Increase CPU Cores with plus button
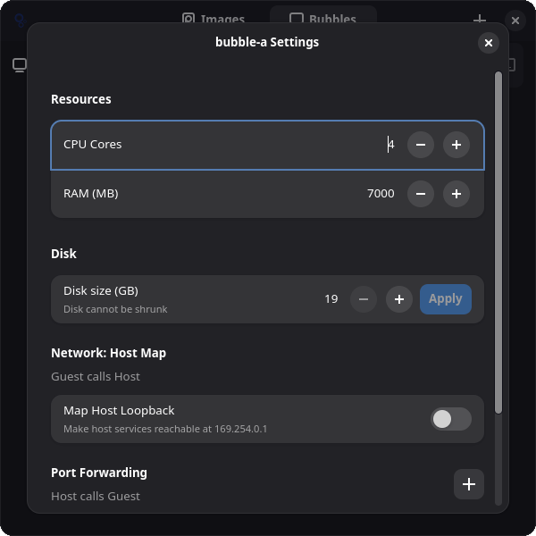 [456, 145]
